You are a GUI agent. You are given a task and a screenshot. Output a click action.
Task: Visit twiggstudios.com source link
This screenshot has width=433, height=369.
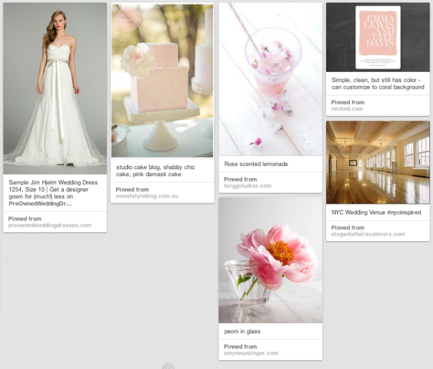point(248,186)
